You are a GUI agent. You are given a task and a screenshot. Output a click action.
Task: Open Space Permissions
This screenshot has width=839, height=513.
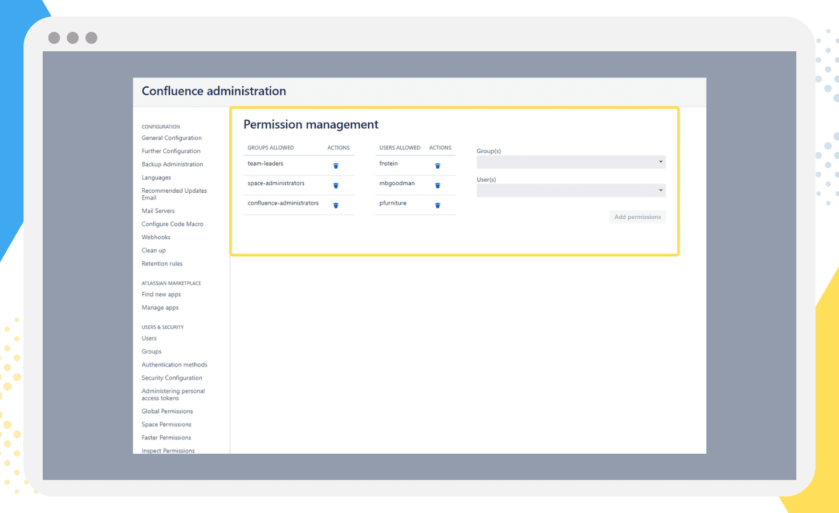[166, 425]
